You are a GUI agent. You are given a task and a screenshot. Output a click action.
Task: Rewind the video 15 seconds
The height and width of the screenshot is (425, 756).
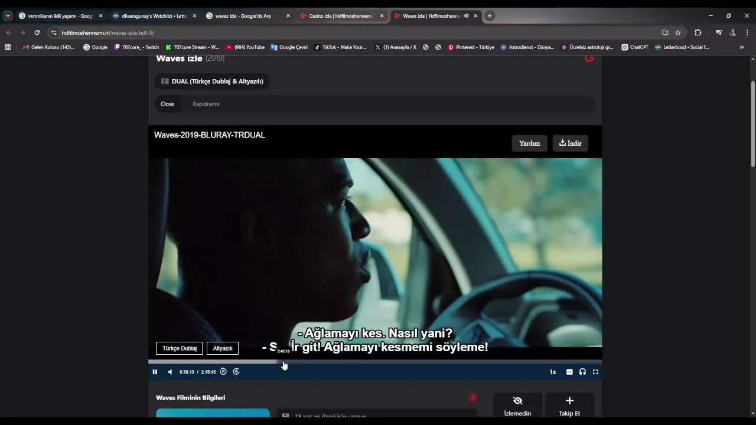click(x=223, y=372)
